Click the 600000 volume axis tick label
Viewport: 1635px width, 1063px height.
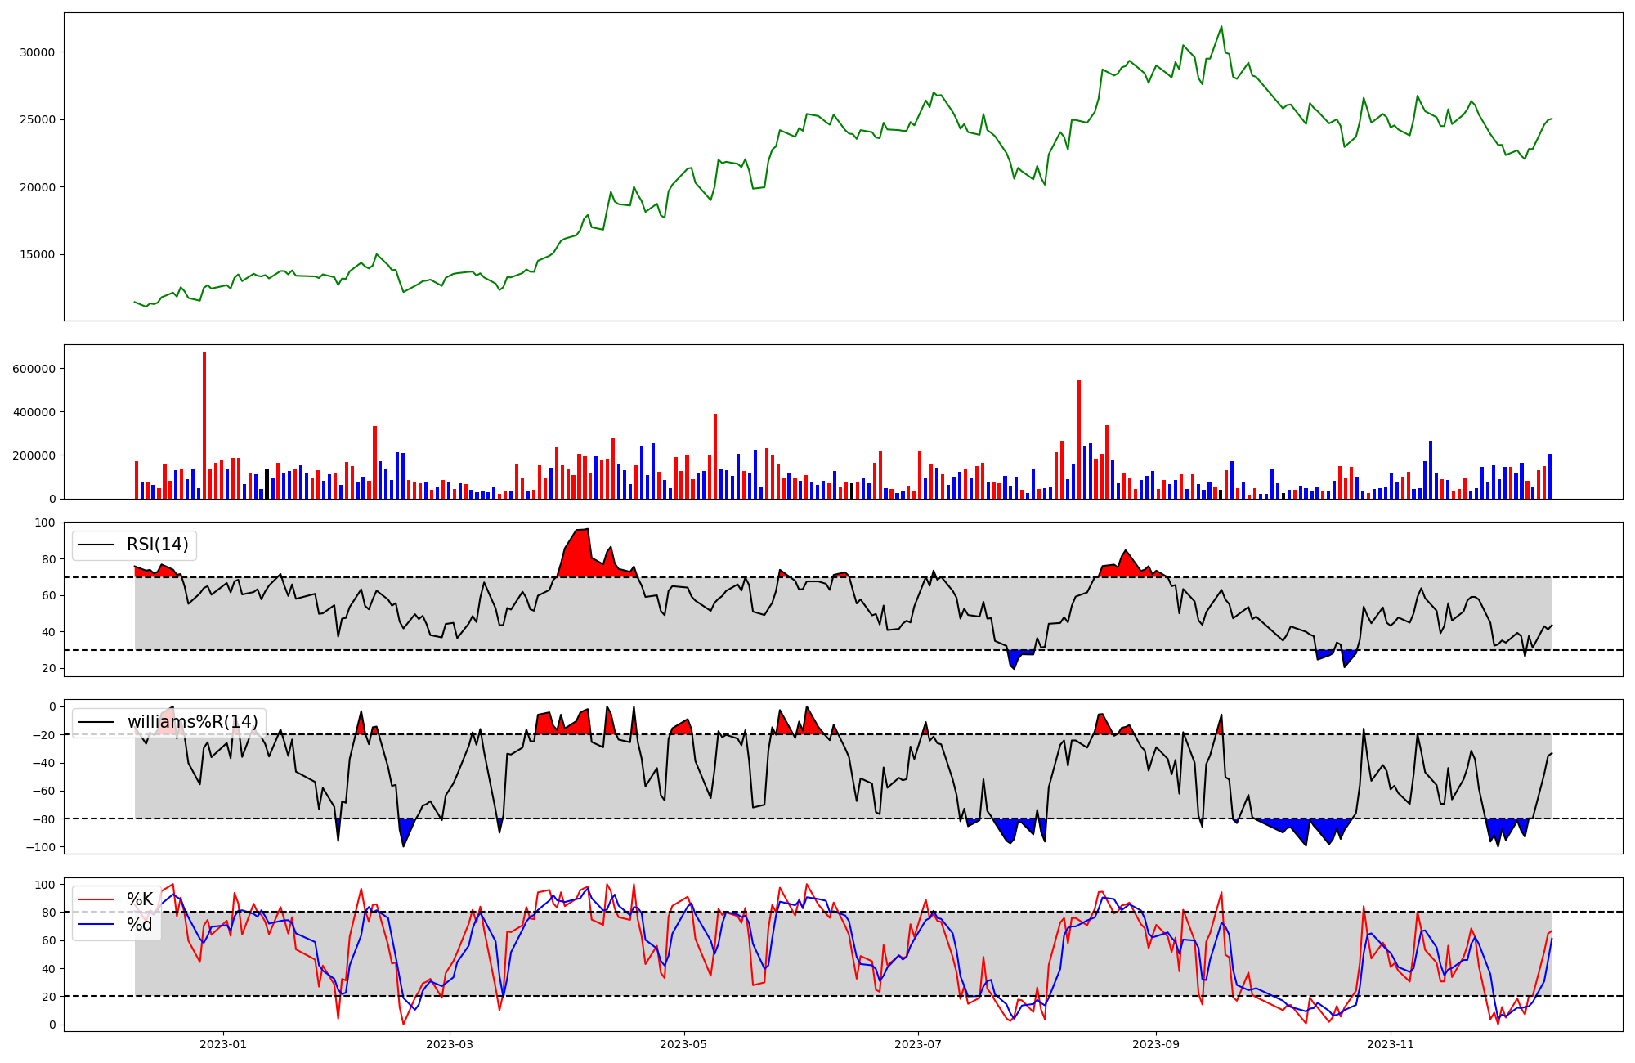34,369
